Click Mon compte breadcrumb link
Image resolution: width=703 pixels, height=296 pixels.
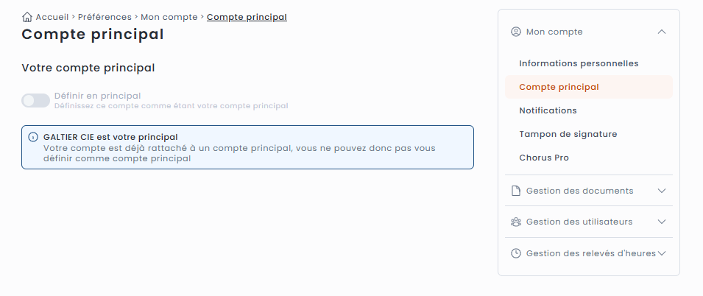click(x=169, y=16)
